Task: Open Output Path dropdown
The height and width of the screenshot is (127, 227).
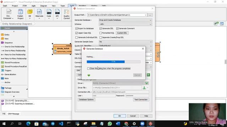Action: click(146, 15)
